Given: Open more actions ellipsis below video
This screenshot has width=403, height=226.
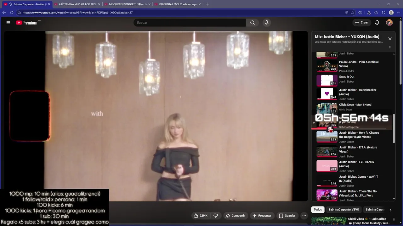Looking at the screenshot, I should click(304, 216).
